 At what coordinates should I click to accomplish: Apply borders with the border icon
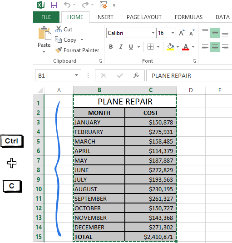tap(150, 47)
